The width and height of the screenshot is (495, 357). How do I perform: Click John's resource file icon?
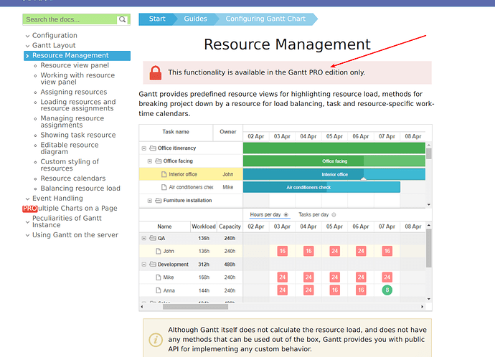(x=159, y=252)
